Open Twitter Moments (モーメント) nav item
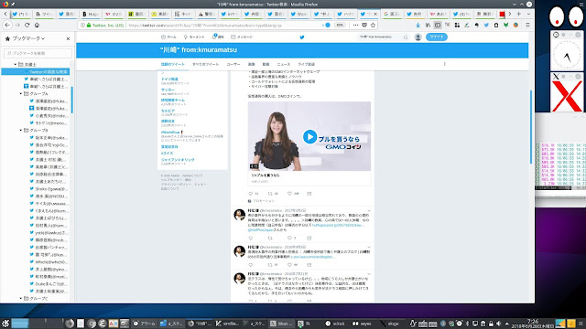 tap(194, 37)
